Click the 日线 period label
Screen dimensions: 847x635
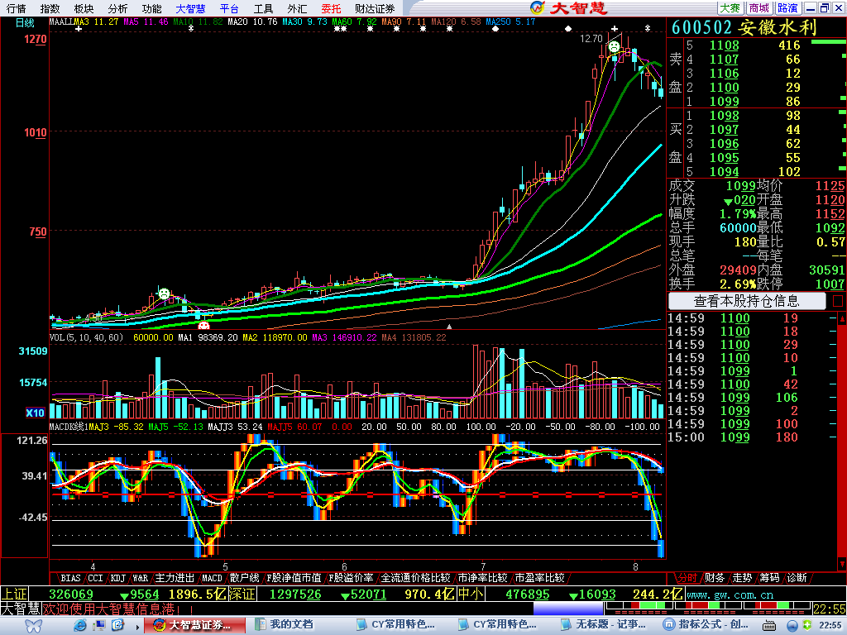coord(25,22)
